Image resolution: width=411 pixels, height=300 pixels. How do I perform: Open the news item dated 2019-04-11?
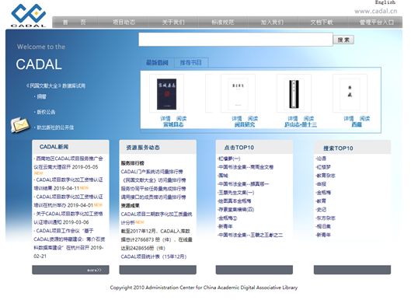point(68,184)
